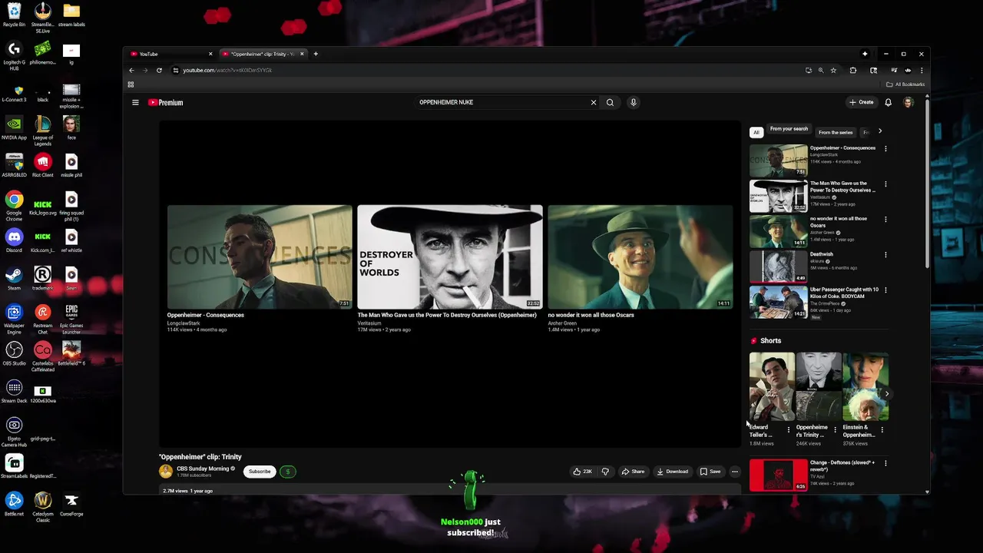Go to YouTube Premium home logo
This screenshot has height=553, width=983.
pyautogui.click(x=165, y=102)
